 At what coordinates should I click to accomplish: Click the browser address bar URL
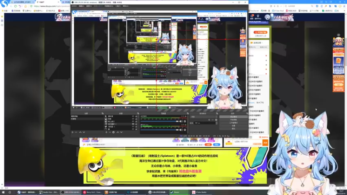click(x=51, y=6)
